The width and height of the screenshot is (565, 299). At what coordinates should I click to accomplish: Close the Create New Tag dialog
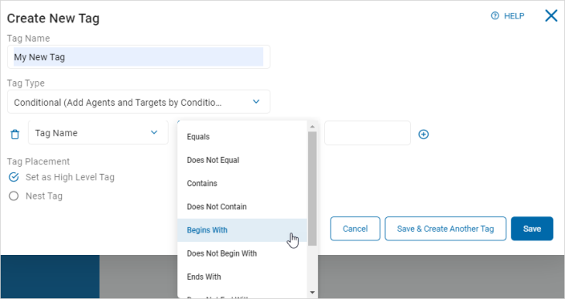(551, 16)
